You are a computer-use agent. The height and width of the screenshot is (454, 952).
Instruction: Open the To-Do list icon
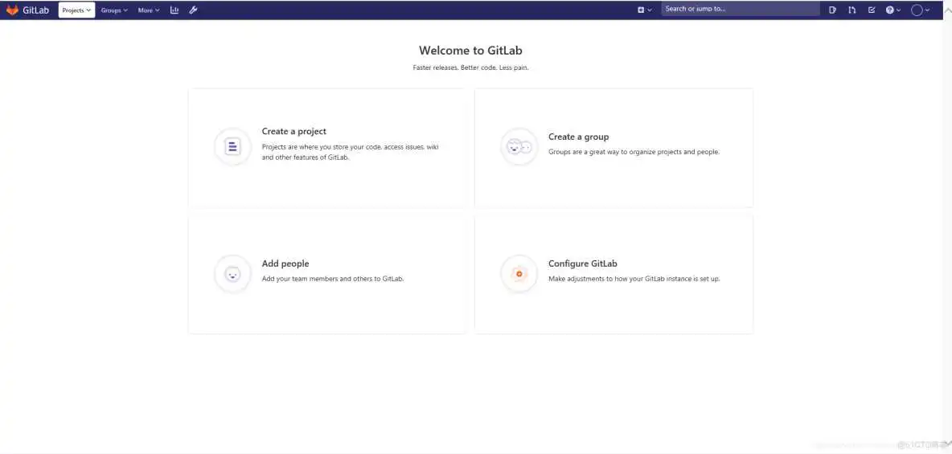(x=872, y=10)
